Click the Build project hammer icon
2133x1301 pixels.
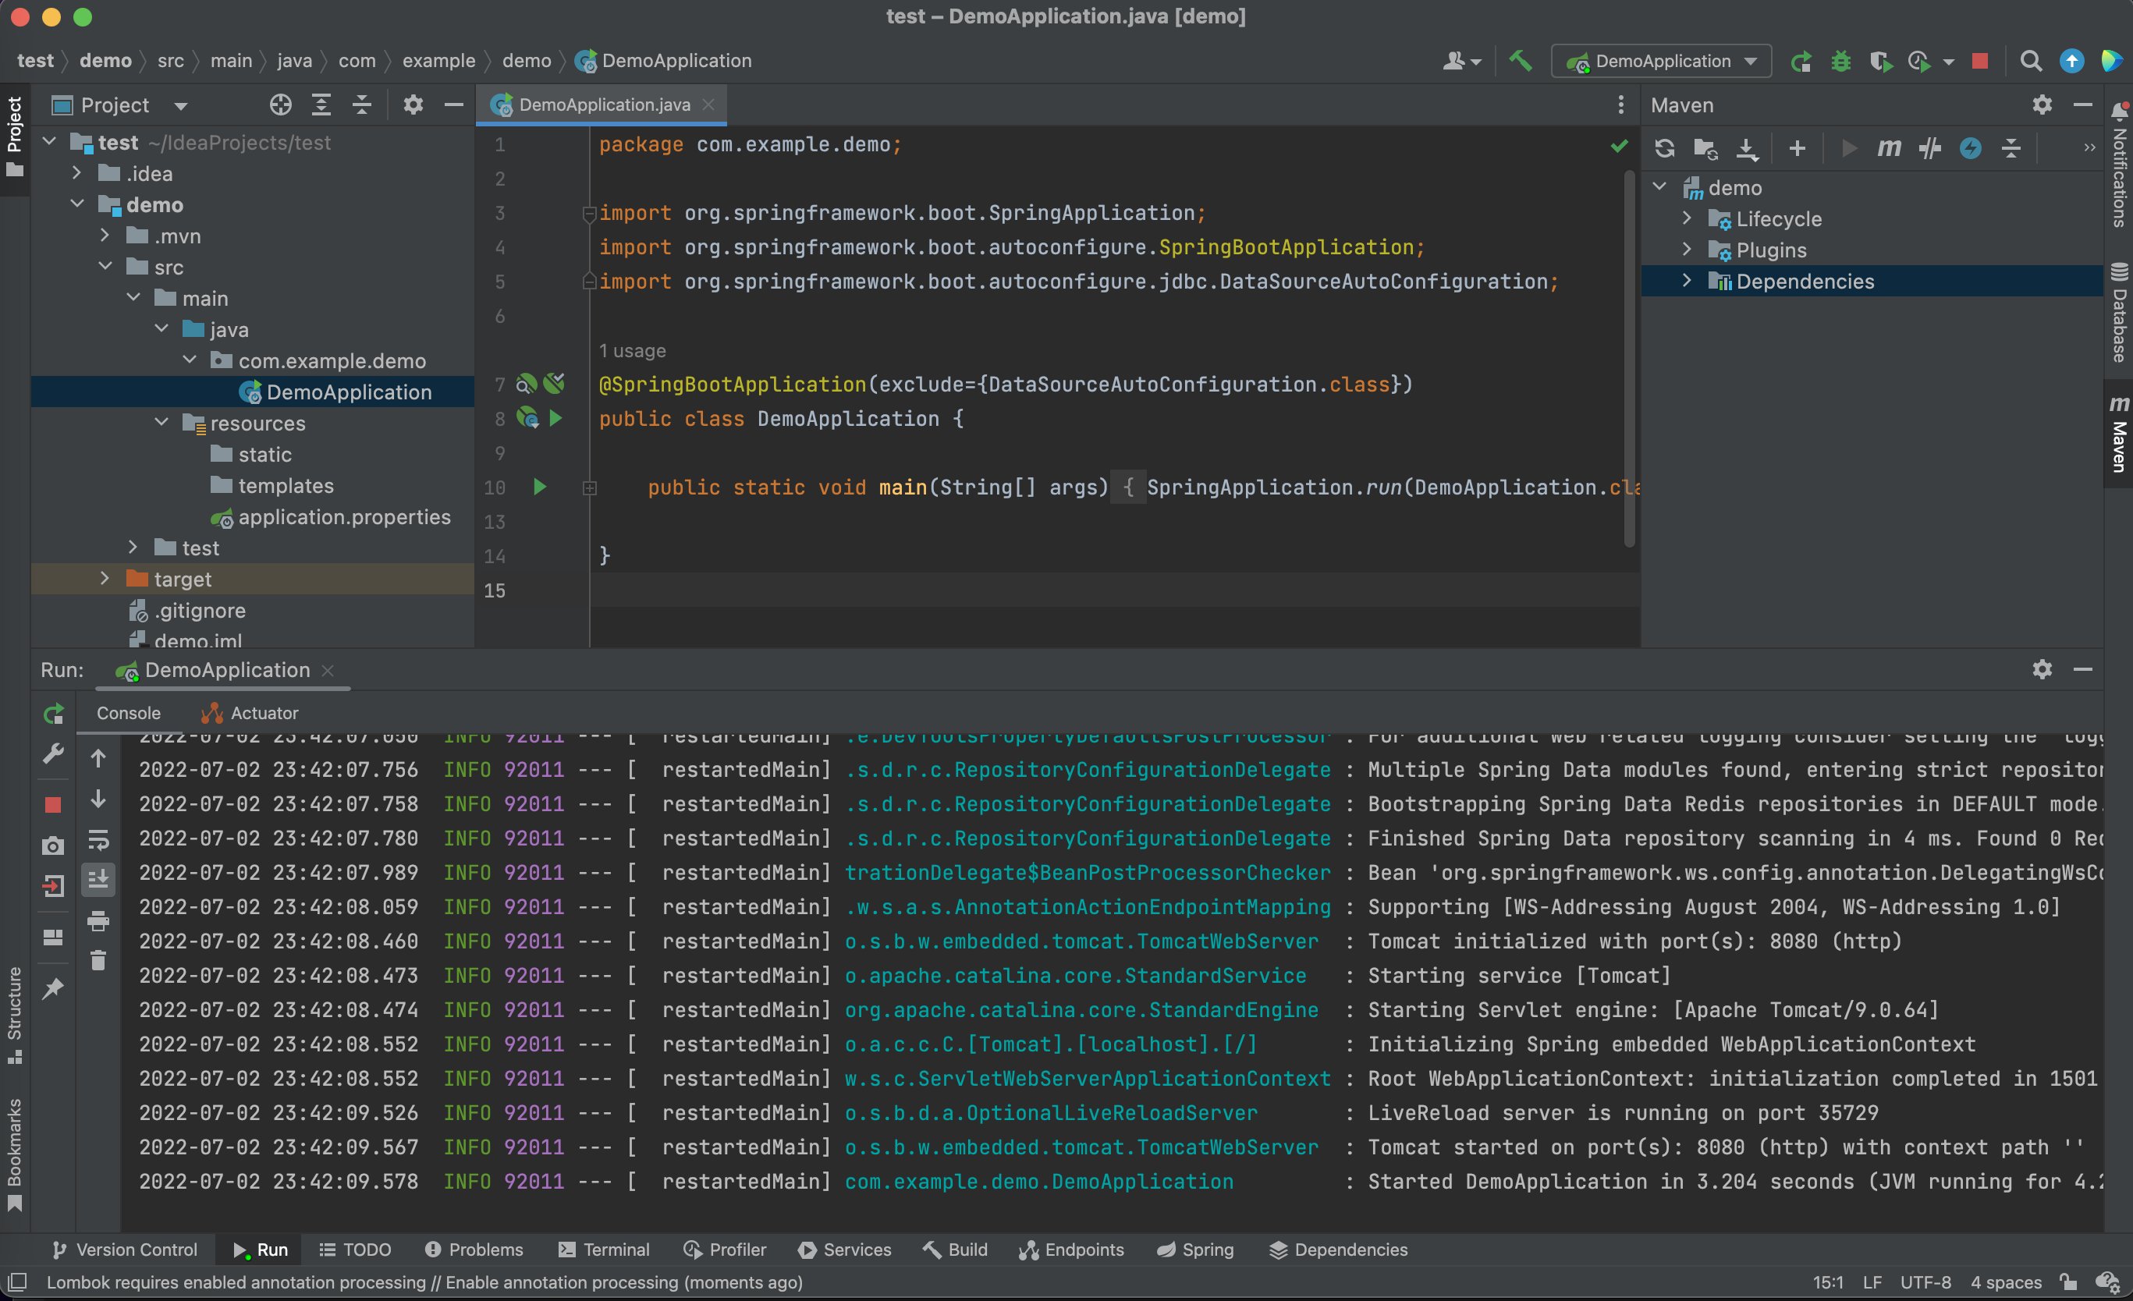click(x=1520, y=61)
